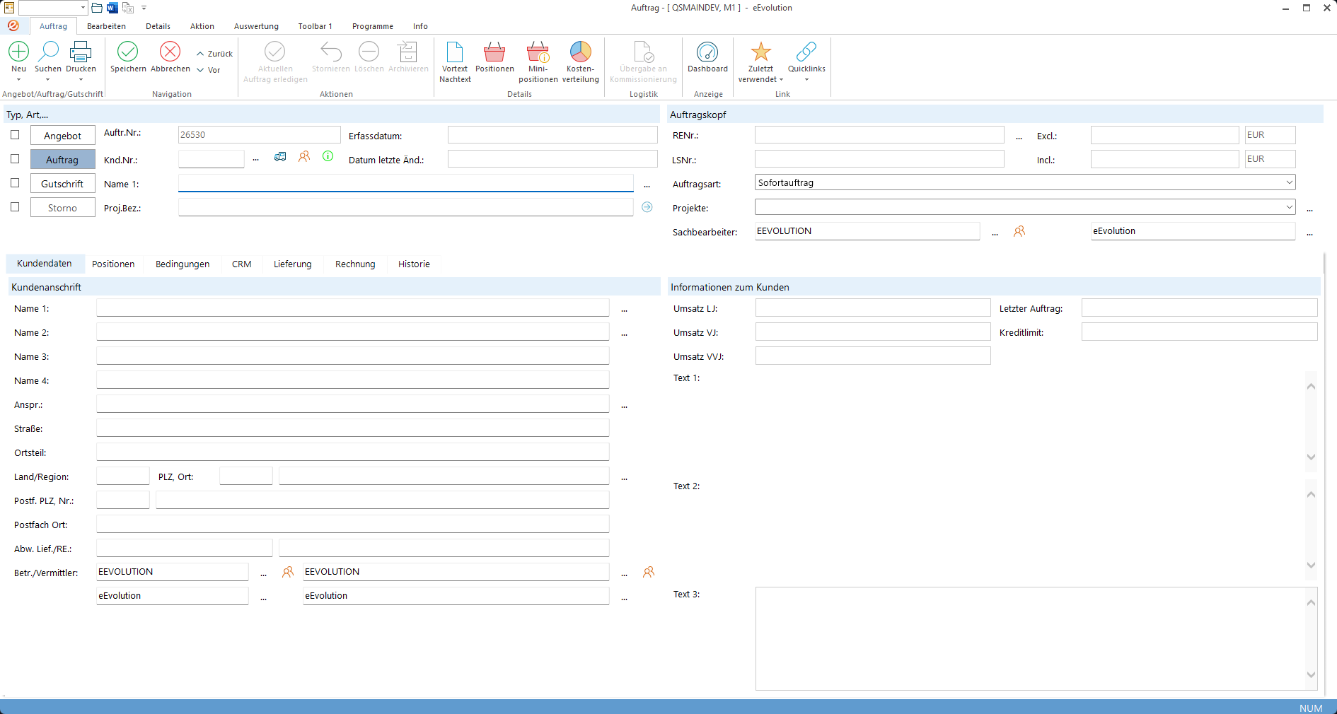Open the Dashboard view

[x=707, y=57]
